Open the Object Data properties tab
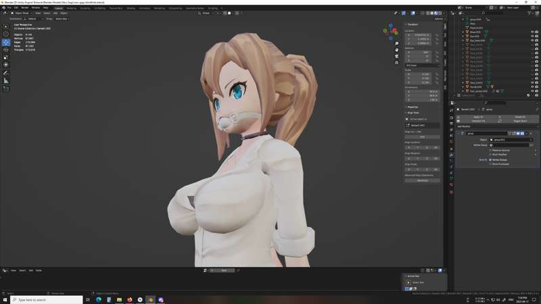Screen dimensions: 541x304 (x=451, y=178)
